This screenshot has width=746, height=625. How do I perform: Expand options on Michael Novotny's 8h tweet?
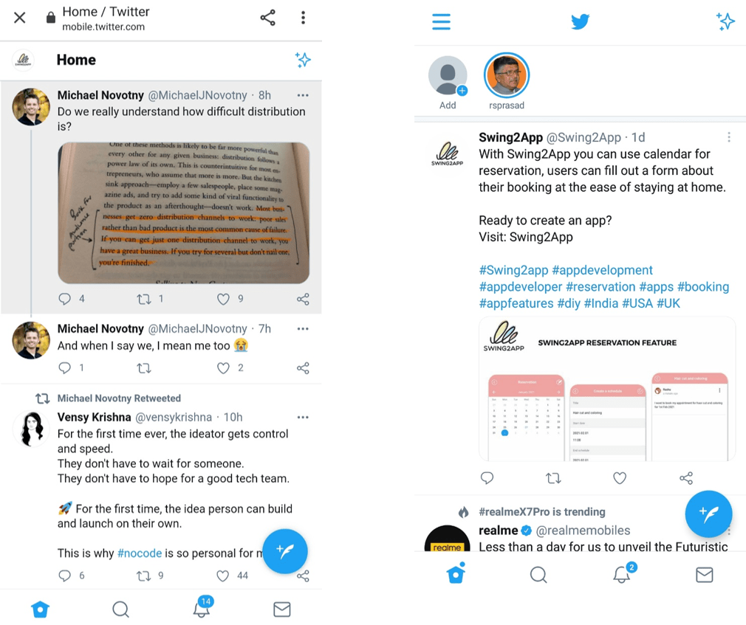[303, 95]
